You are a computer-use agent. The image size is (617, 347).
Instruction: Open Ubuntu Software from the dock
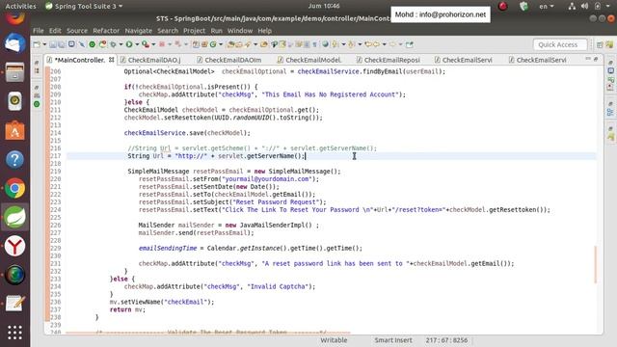(x=15, y=131)
